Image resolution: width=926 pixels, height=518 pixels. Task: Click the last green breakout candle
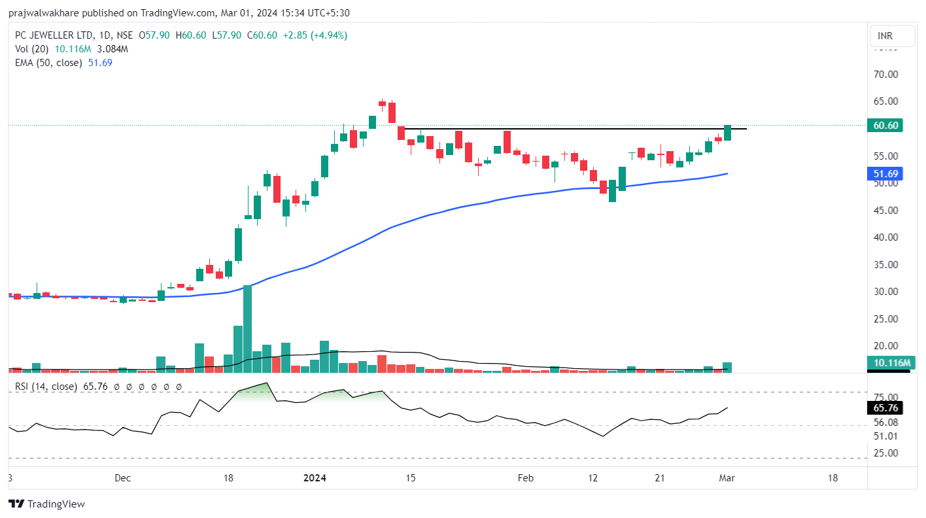[727, 133]
